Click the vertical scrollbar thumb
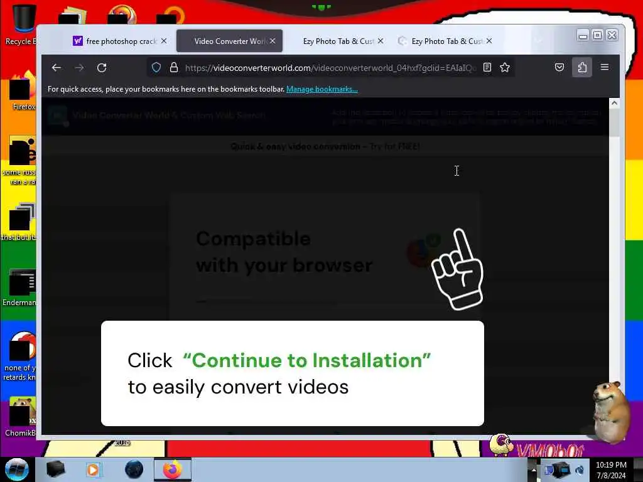This screenshot has width=643, height=482. coord(614,123)
